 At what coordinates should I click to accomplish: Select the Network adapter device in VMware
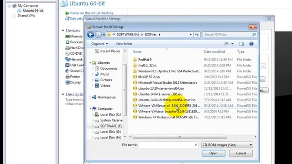[74, 59]
